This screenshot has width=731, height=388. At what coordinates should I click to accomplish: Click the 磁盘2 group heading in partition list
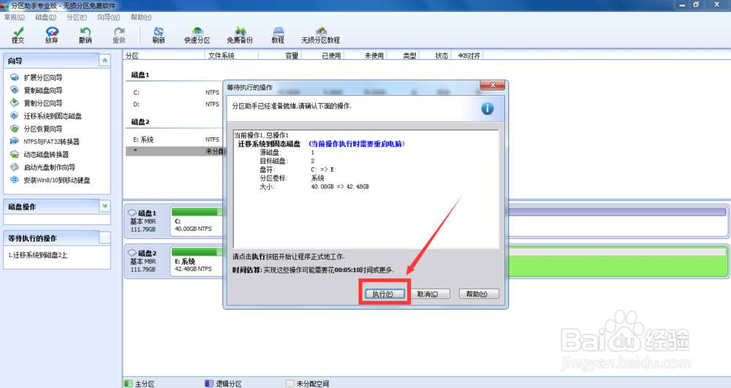[140, 121]
